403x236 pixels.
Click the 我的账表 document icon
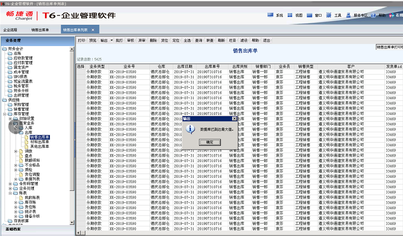click(x=21, y=198)
